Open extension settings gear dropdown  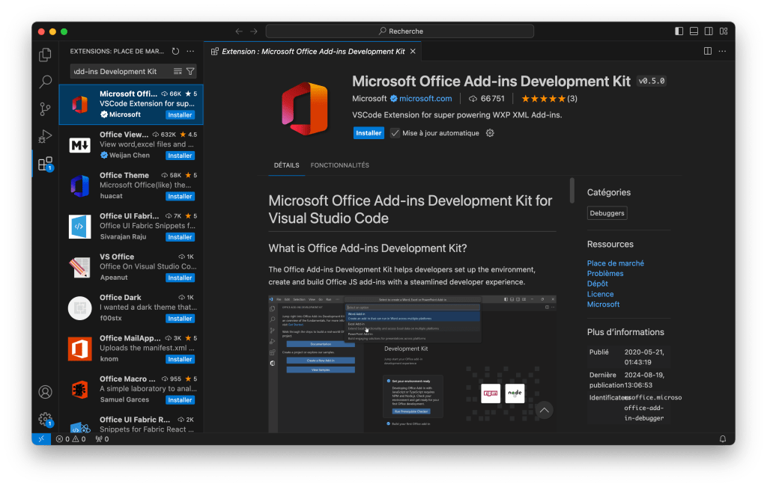coord(490,133)
